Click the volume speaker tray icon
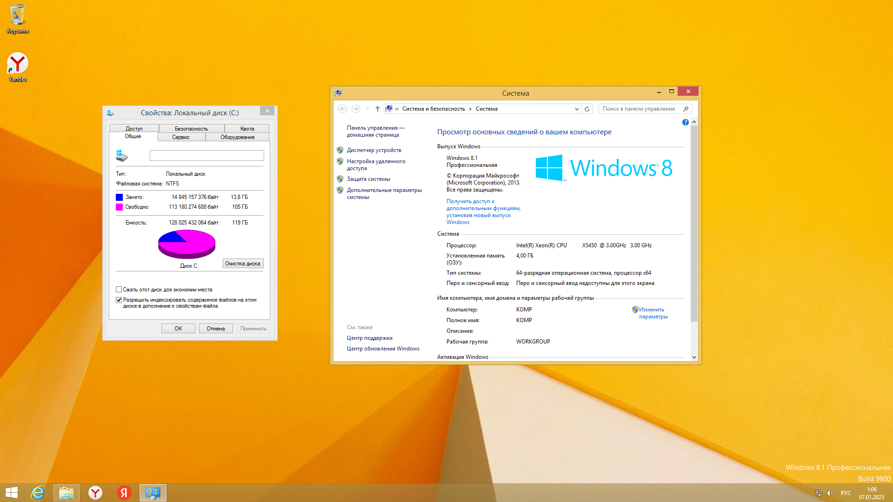This screenshot has height=502, width=893. tap(830, 493)
